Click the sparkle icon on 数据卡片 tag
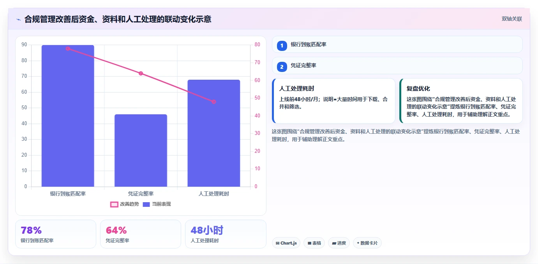 coord(358,243)
